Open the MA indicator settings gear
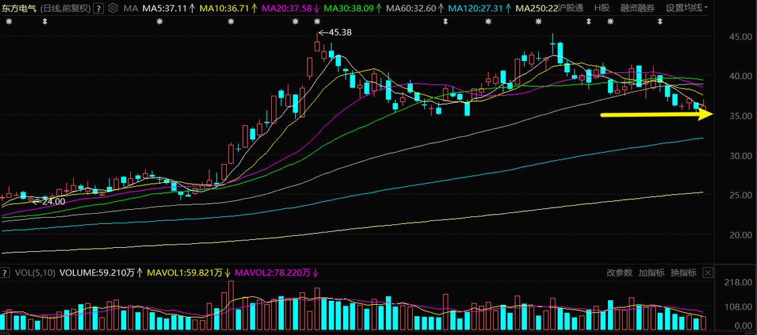The image size is (757, 335). pyautogui.click(x=113, y=8)
